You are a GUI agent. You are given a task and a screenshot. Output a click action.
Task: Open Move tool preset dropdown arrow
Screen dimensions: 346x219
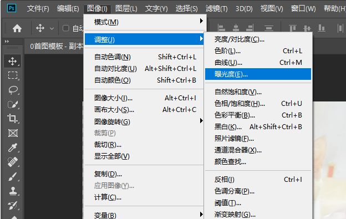52,28
